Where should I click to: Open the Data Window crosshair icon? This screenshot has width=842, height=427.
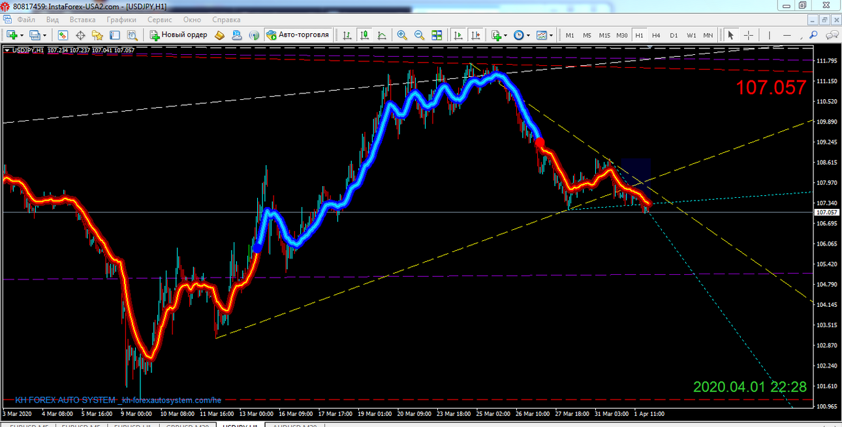81,35
